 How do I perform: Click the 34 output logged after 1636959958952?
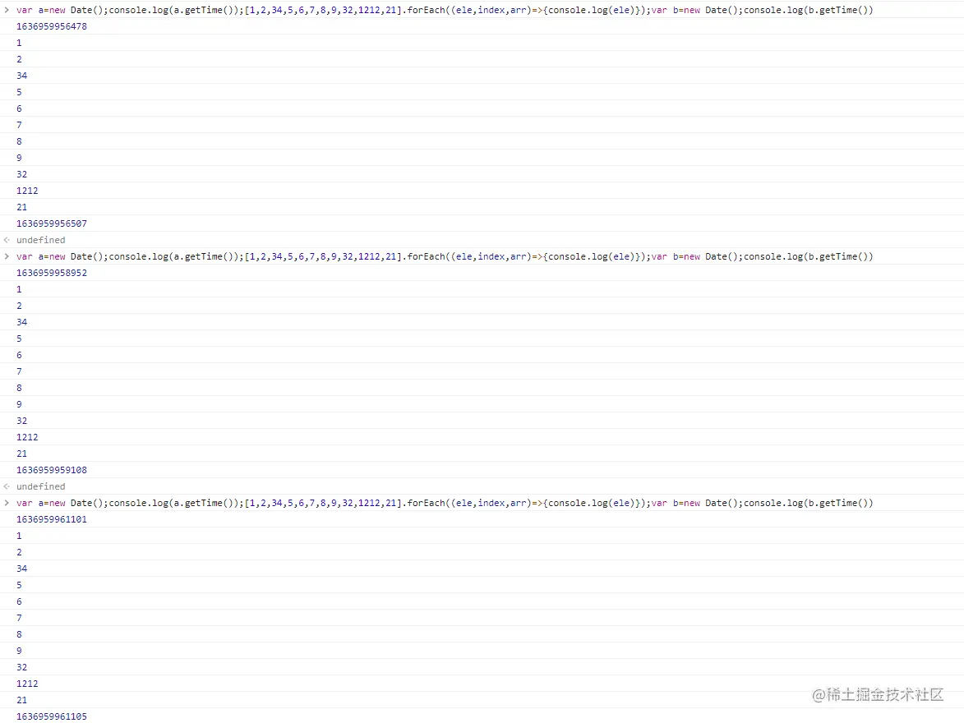pos(21,322)
